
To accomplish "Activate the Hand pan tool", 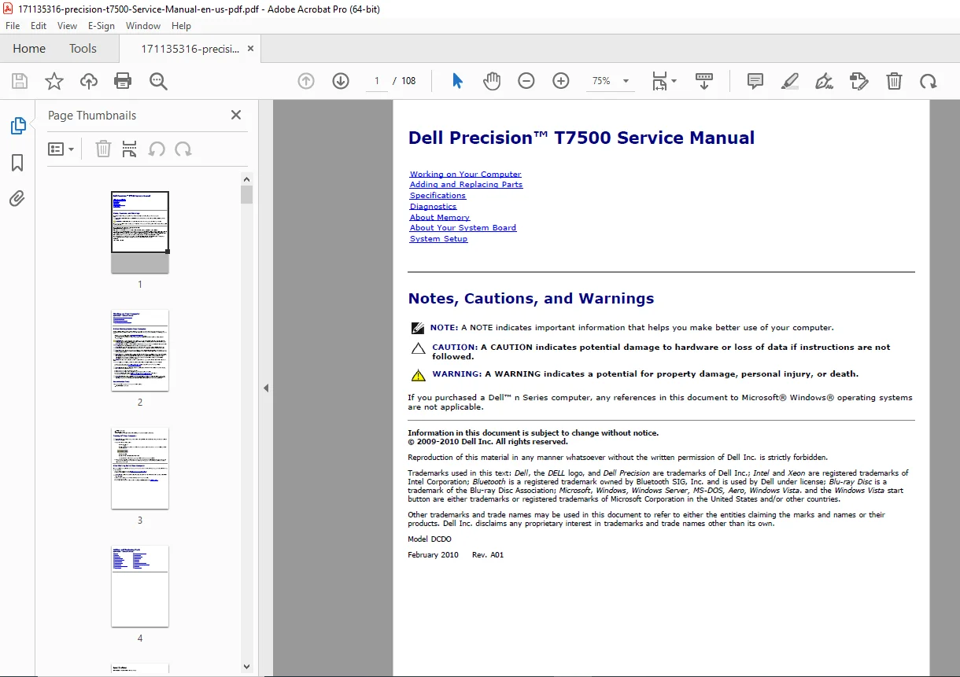I will pos(492,81).
